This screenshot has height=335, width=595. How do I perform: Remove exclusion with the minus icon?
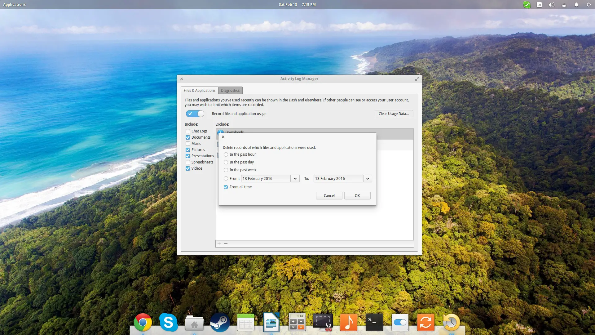pos(226,244)
